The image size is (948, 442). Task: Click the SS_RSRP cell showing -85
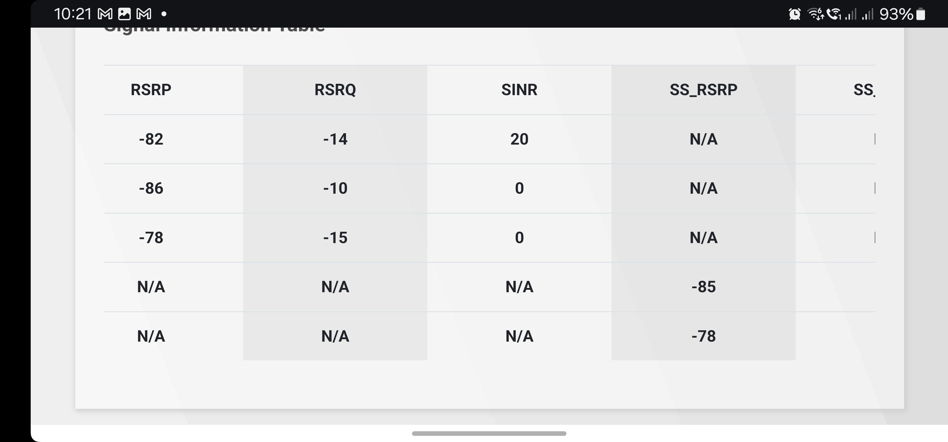(x=703, y=287)
